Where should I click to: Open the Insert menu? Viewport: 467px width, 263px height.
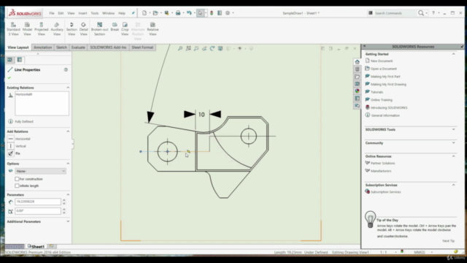click(x=82, y=13)
